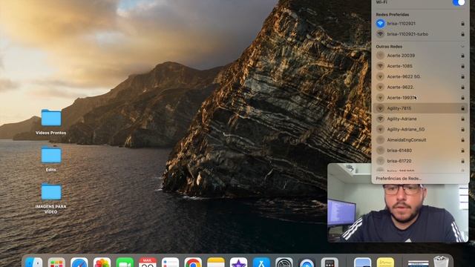The image size is (475, 267).
Task: Open the Stickies app in the Dock
Action: pyautogui.click(x=385, y=263)
